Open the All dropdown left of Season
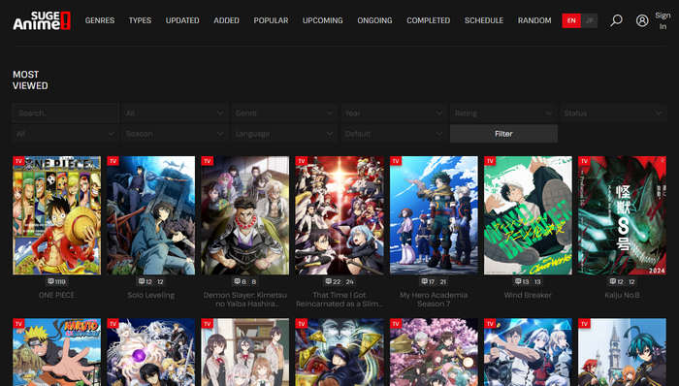679x386 pixels. click(x=65, y=134)
